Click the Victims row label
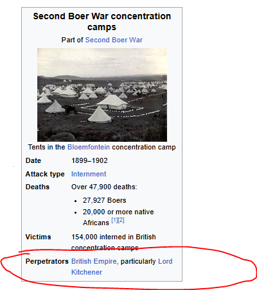The image size is (257, 290). coord(38,237)
